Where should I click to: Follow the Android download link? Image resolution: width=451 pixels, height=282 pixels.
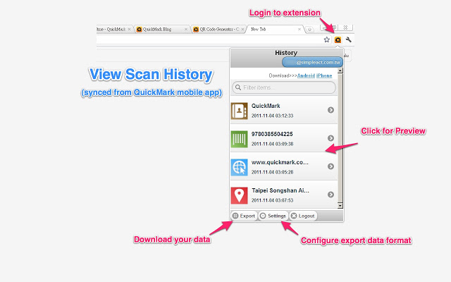(x=306, y=75)
